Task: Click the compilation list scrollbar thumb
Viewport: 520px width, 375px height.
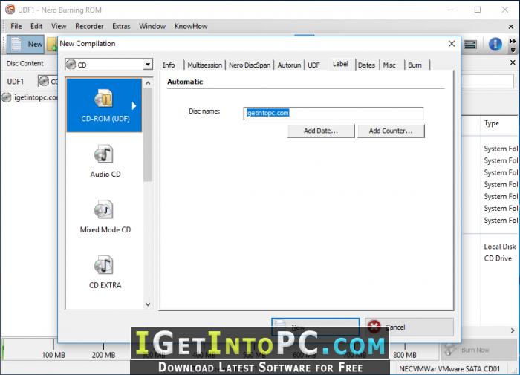Action: click(x=148, y=134)
